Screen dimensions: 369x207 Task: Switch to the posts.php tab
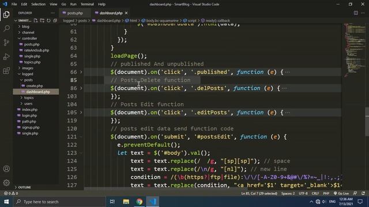pos(75,13)
